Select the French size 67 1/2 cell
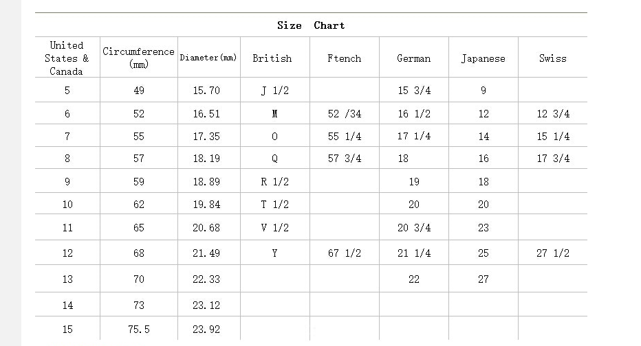Image resolution: width=641 pixels, height=346 pixels. coord(344,253)
